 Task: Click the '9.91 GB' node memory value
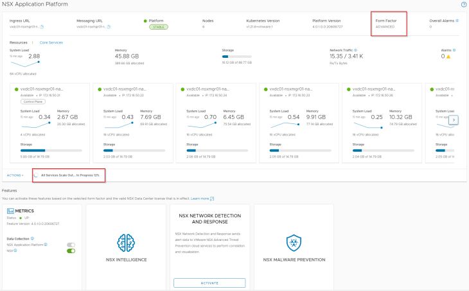[316, 118]
